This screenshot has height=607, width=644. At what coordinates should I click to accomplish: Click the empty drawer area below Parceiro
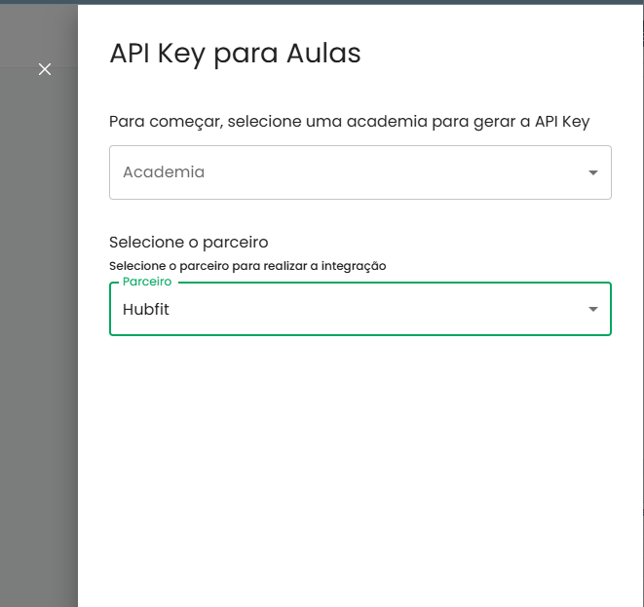pyautogui.click(x=360, y=468)
